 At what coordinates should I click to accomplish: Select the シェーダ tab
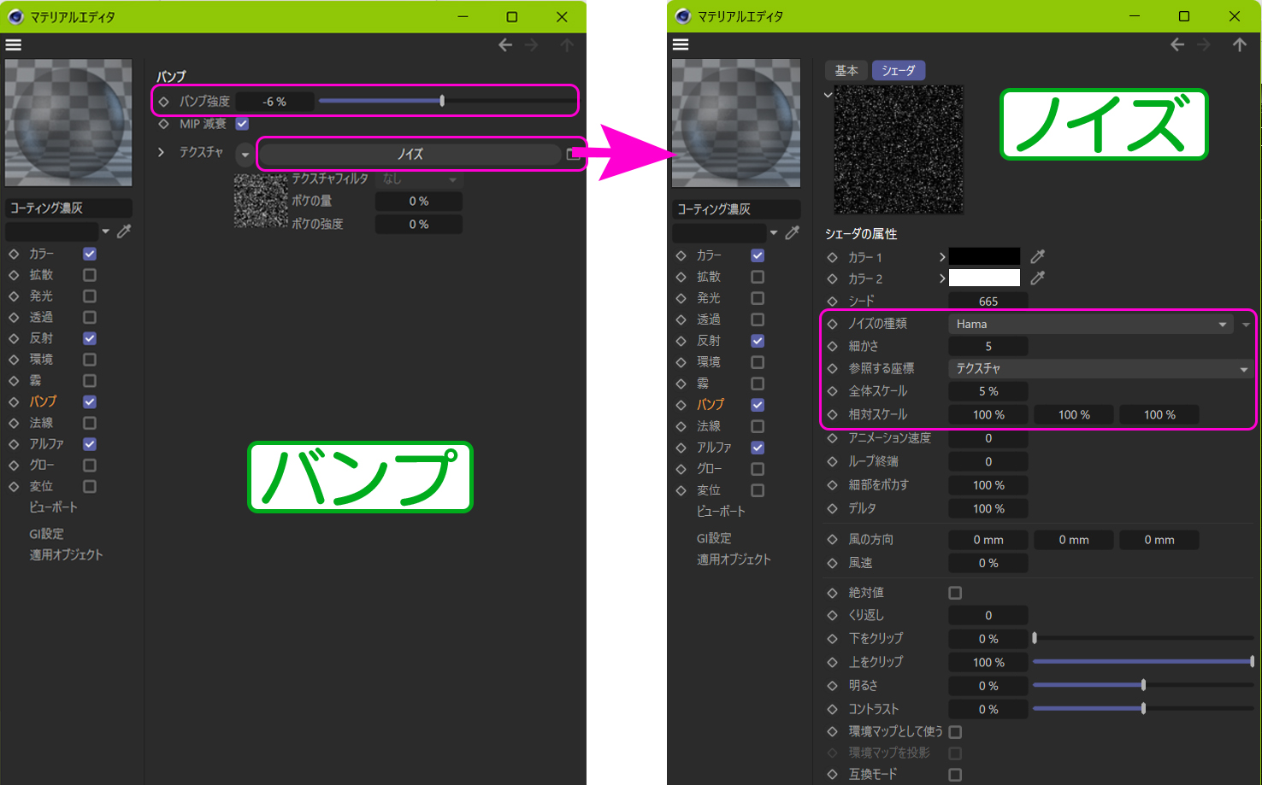click(898, 71)
